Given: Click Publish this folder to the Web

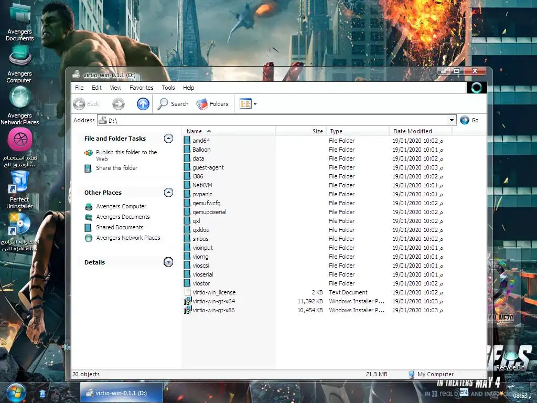Looking at the screenshot, I should 126,155.
